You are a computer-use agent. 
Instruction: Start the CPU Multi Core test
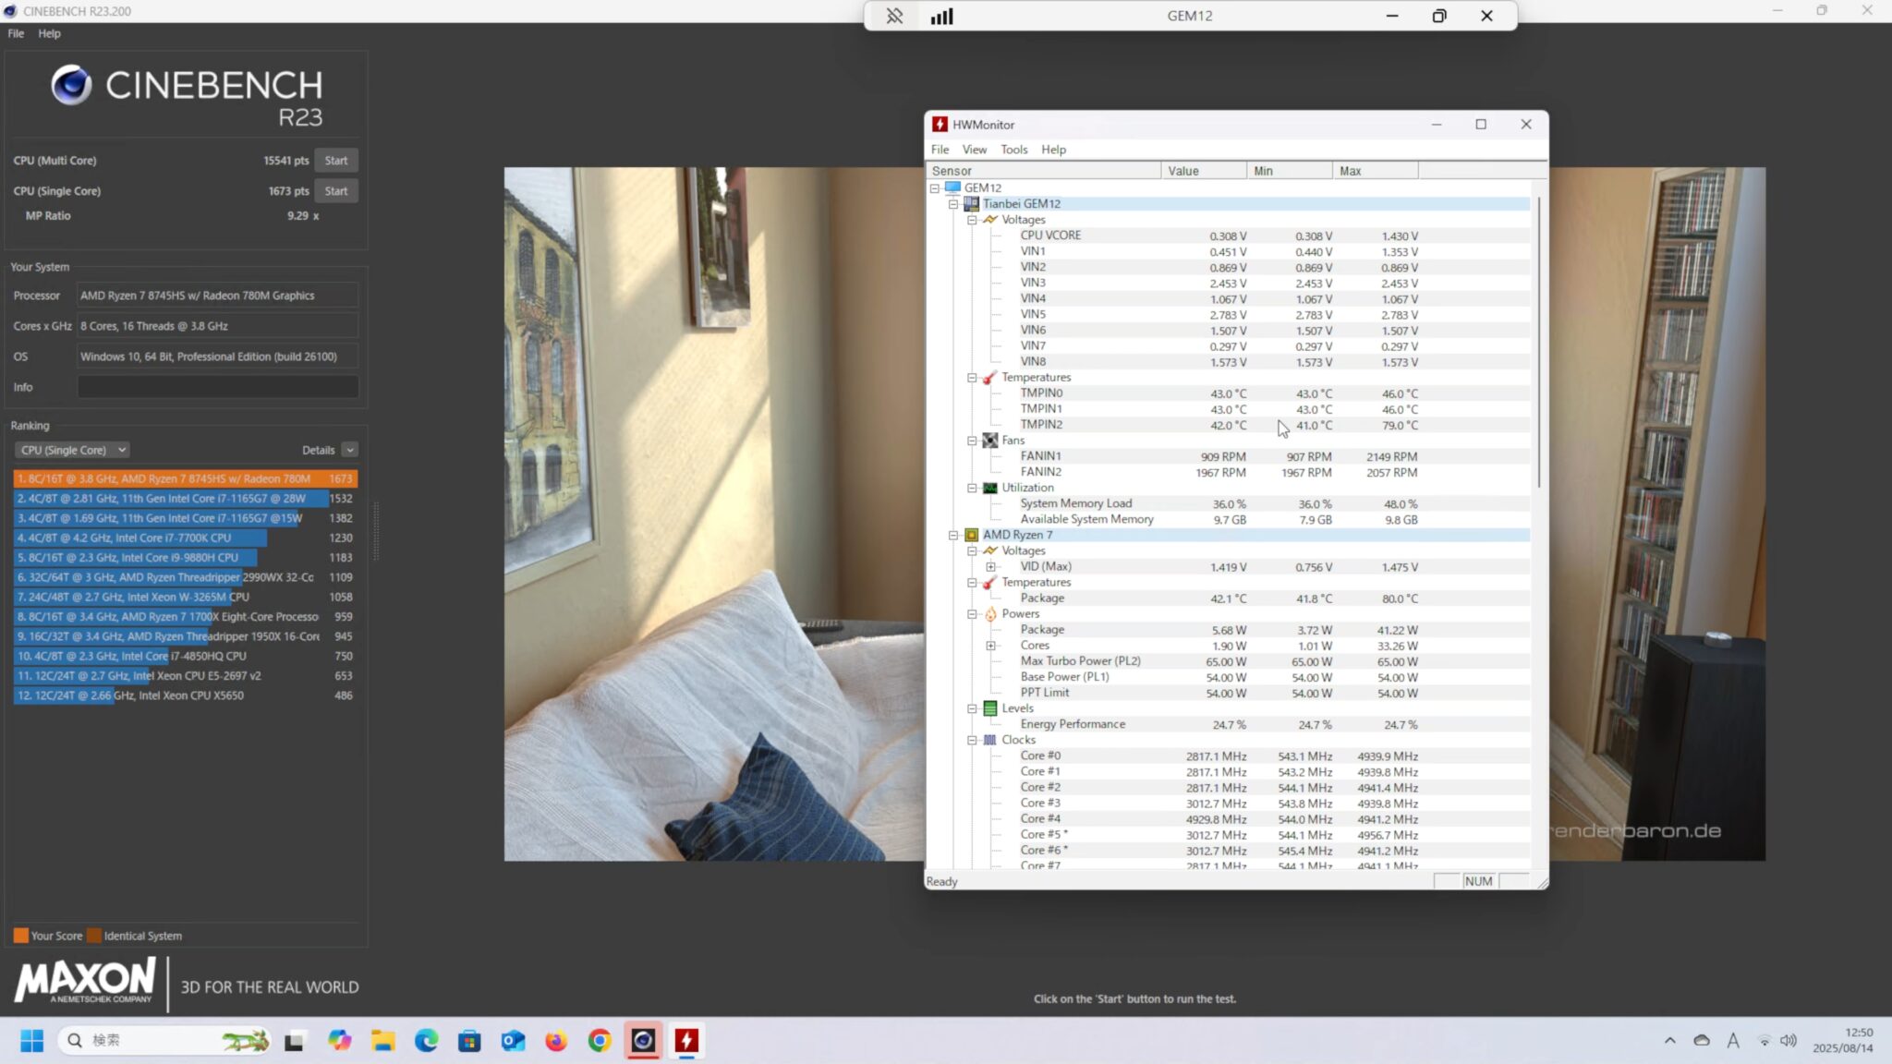tap(335, 160)
